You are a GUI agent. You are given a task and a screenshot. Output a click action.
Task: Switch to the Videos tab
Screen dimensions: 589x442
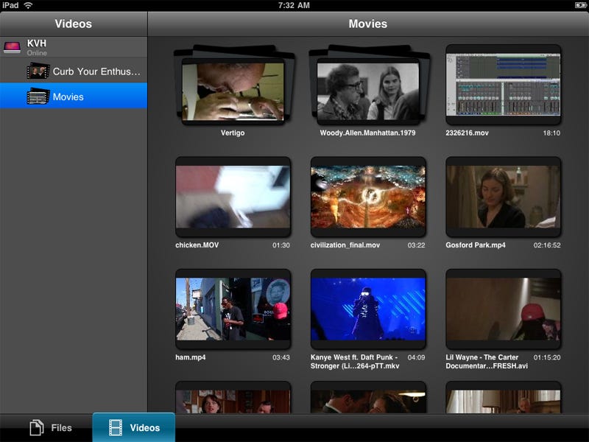tap(134, 428)
